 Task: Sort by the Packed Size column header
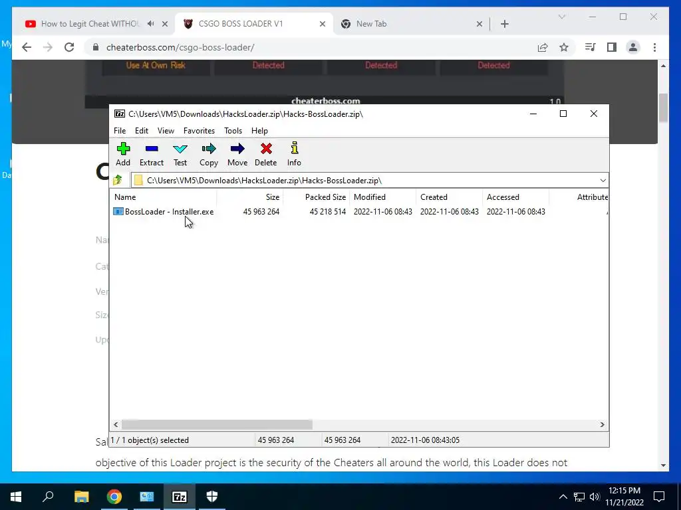click(x=317, y=197)
